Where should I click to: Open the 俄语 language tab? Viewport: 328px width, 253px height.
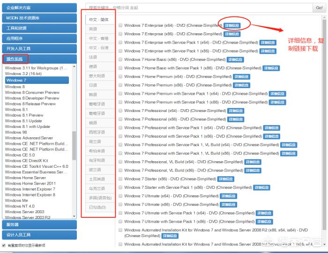pos(100,123)
